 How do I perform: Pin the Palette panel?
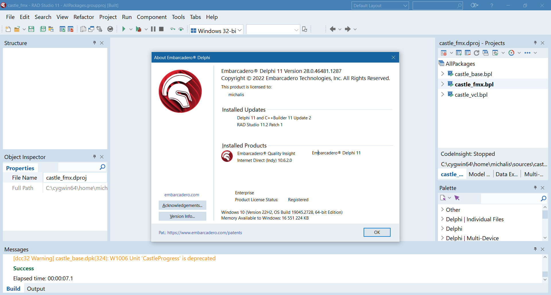click(x=535, y=187)
